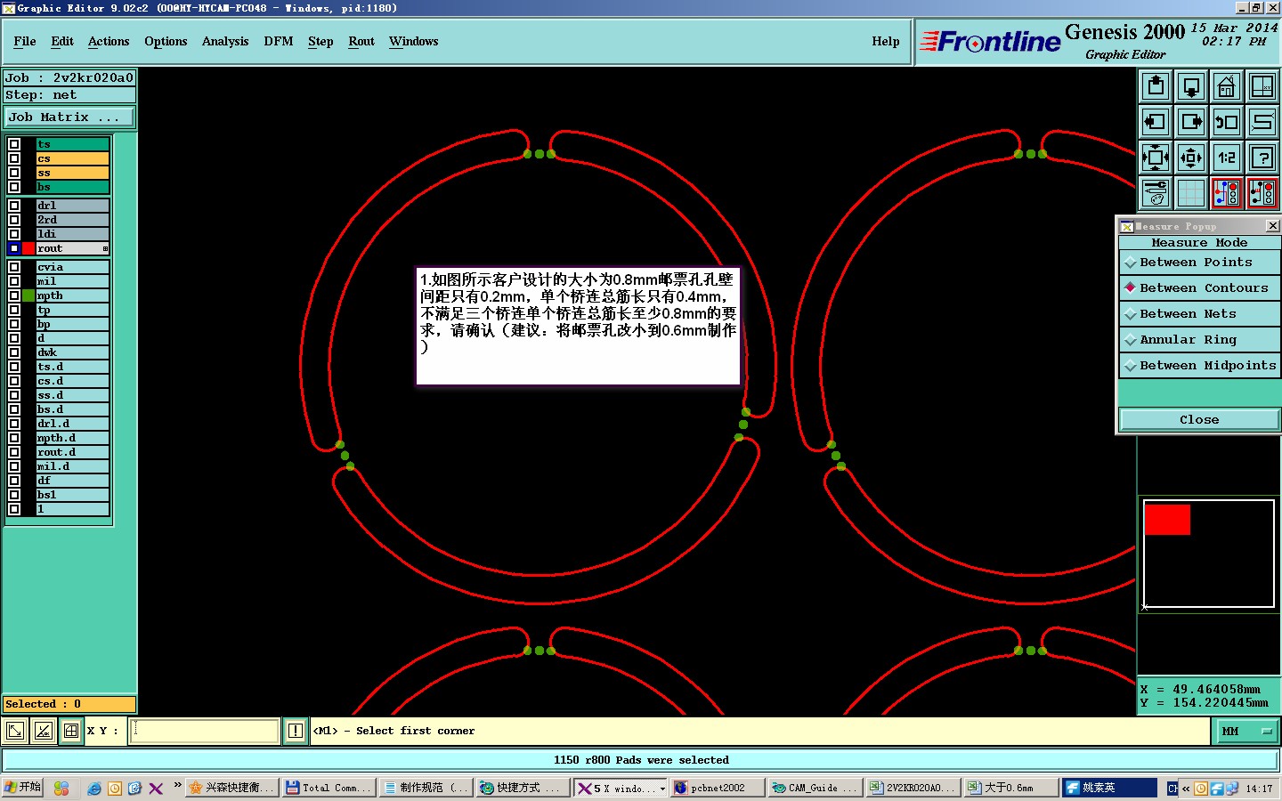The image size is (1282, 801).
Task: Click the angle snap icon at bottom left
Action: coord(43,732)
